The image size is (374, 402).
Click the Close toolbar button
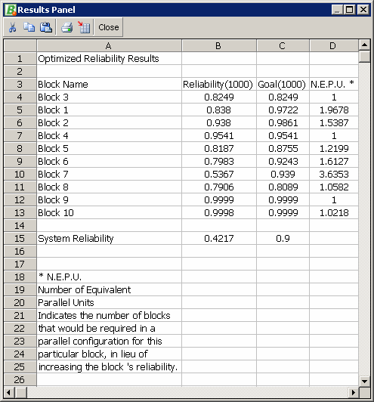click(x=109, y=27)
